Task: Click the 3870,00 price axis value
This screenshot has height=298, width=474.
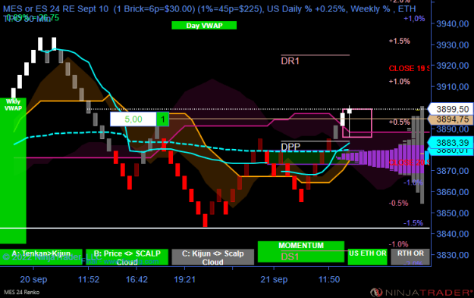Action: click(453, 171)
